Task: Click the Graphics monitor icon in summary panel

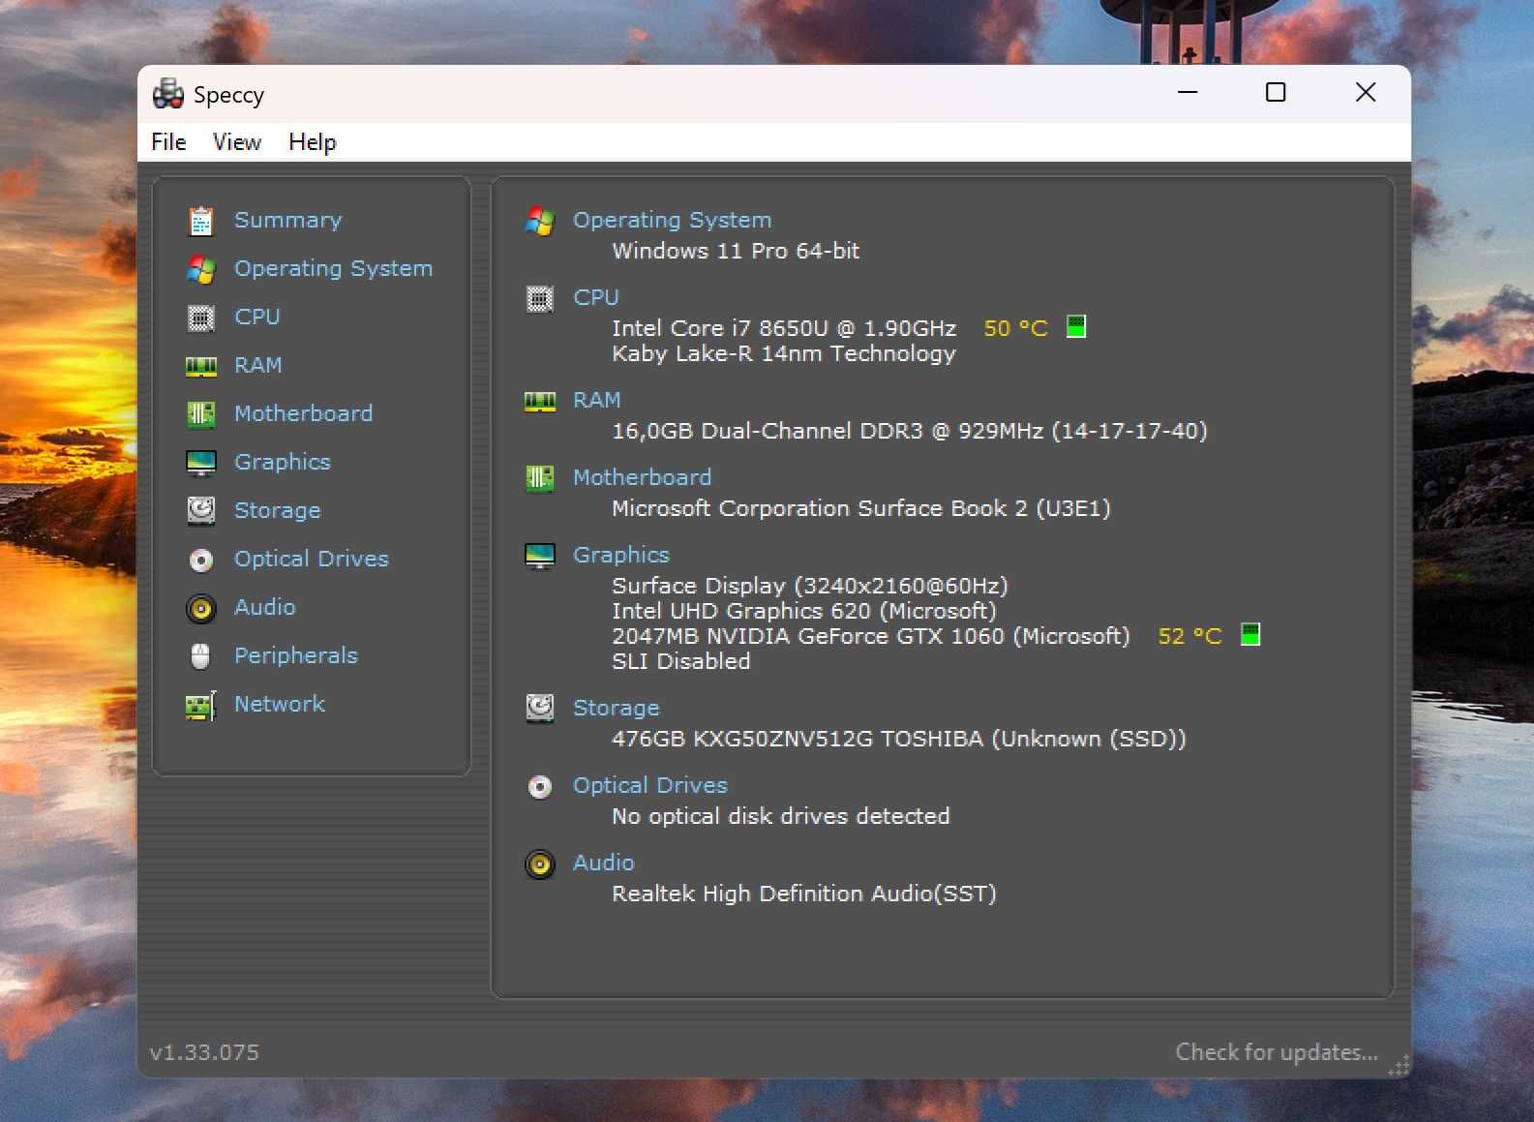Action: point(540,556)
